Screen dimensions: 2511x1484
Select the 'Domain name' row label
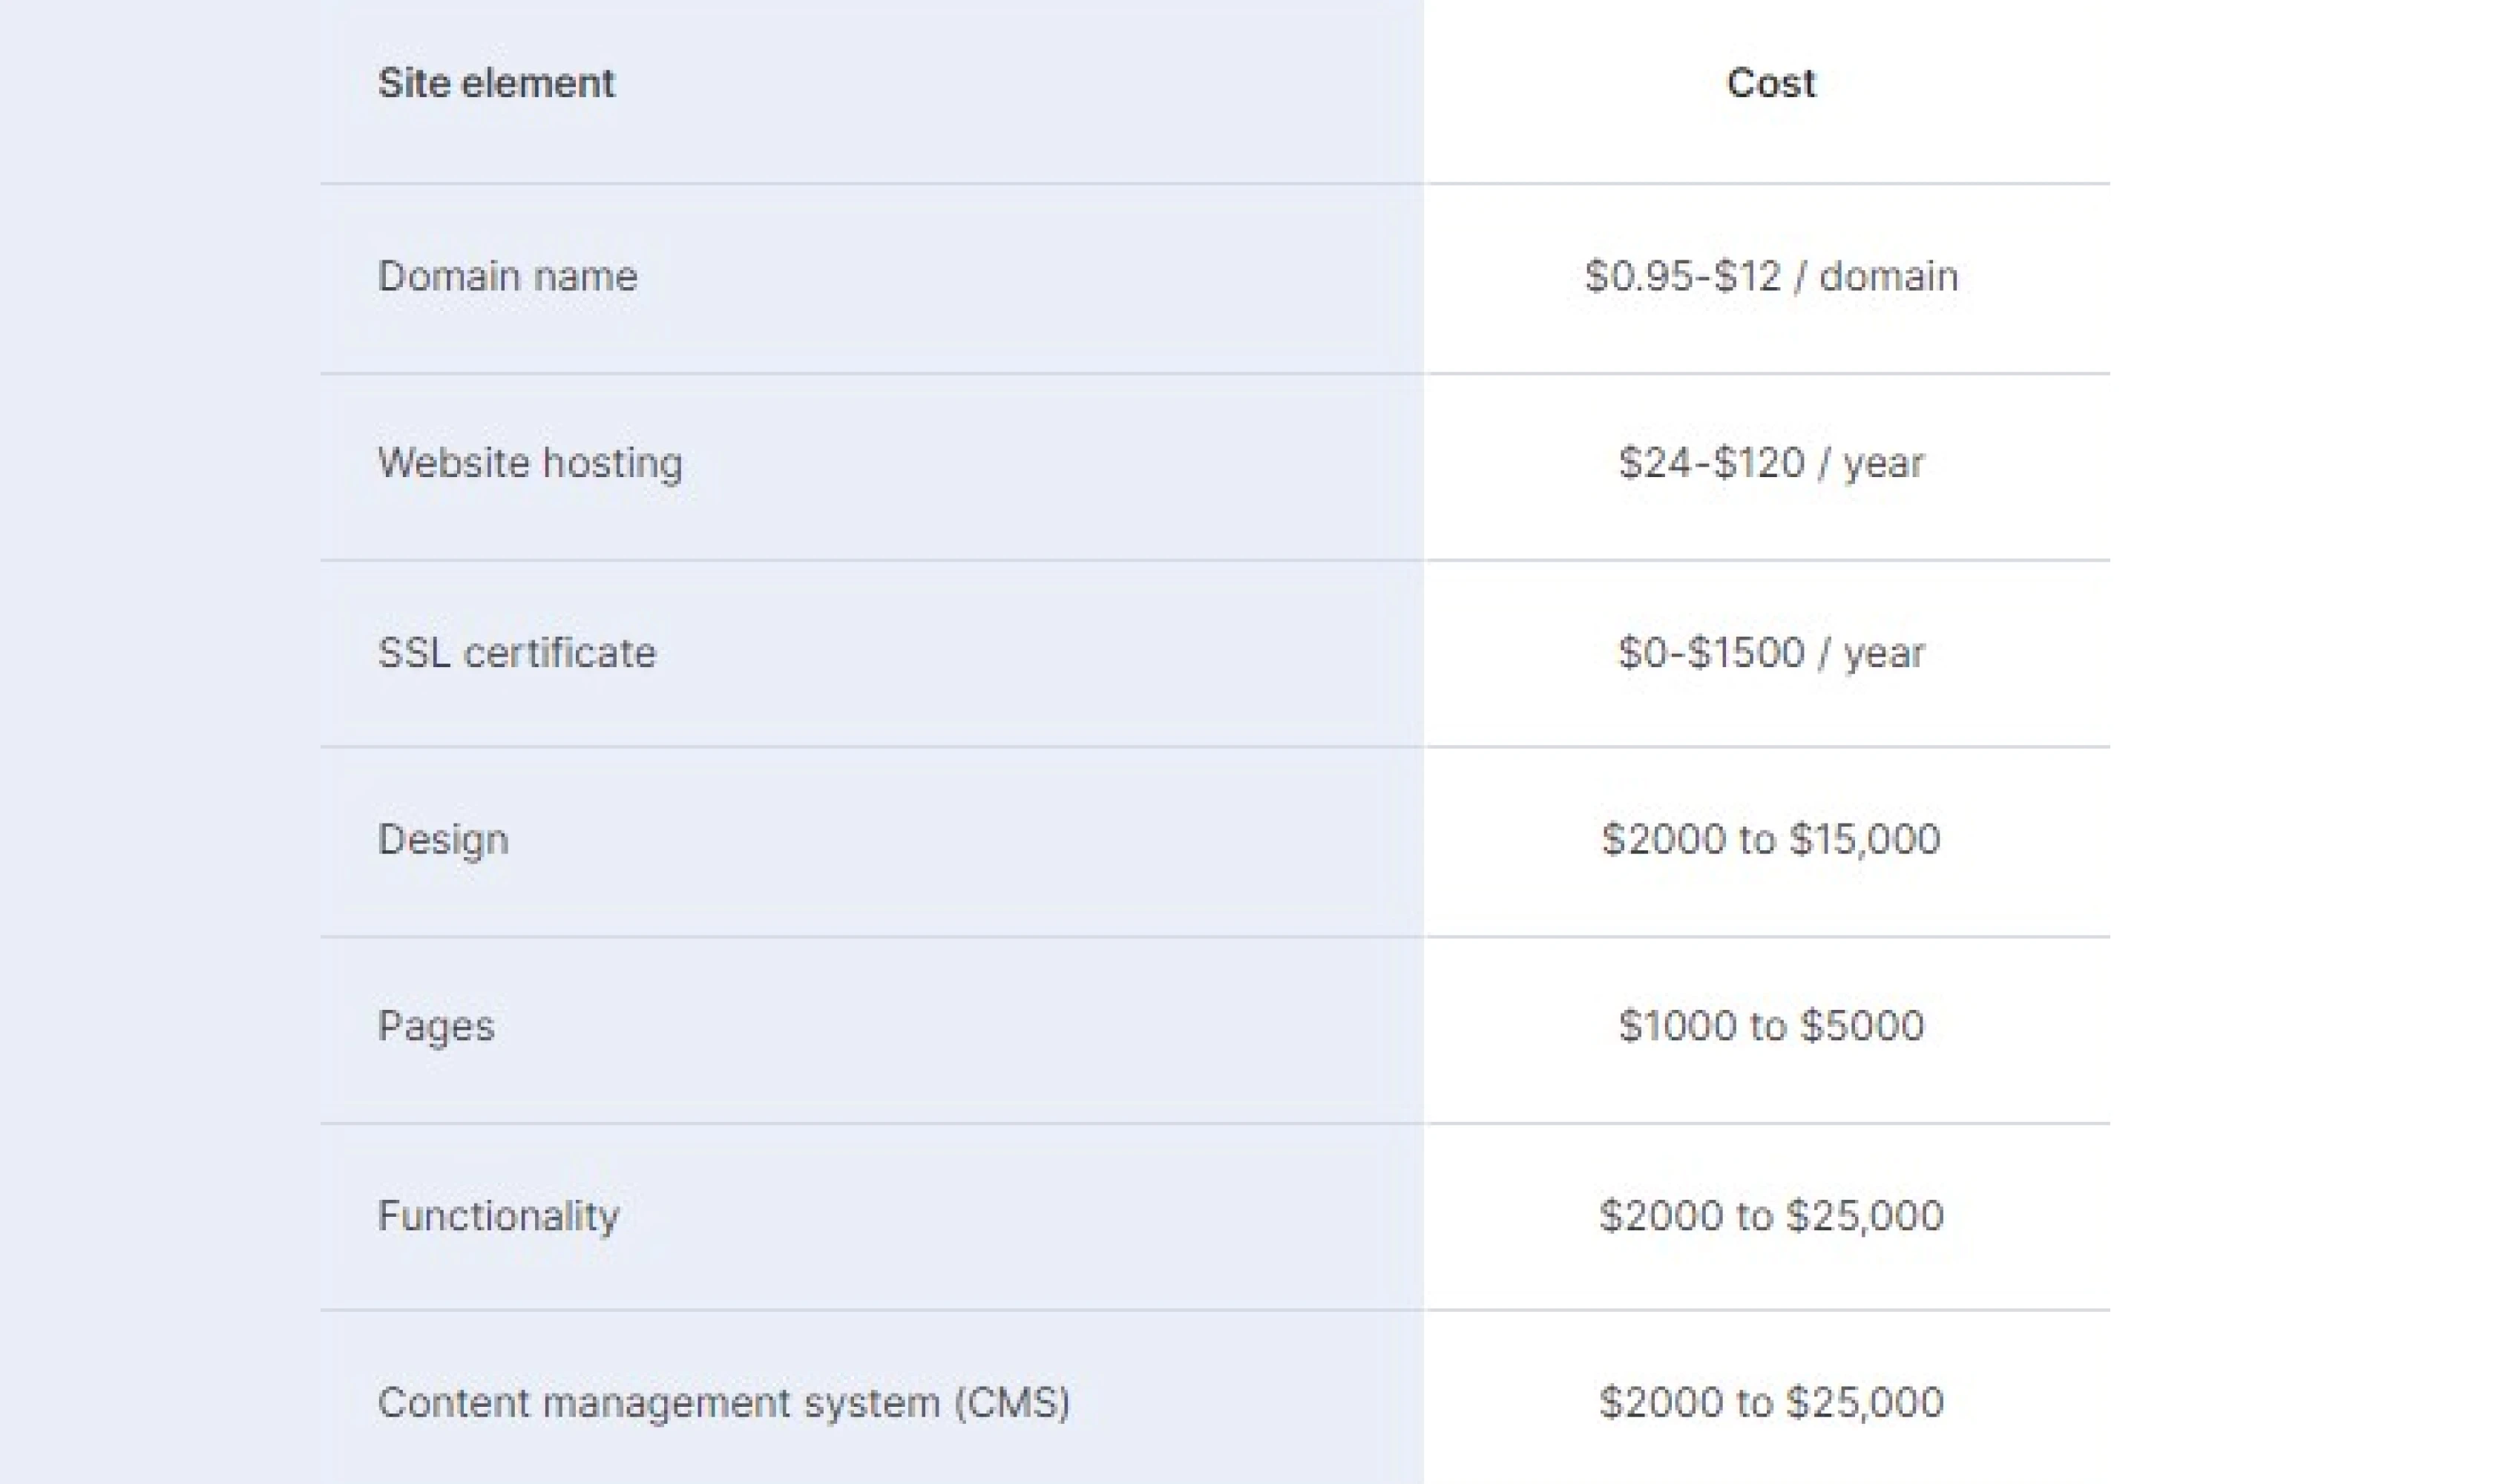tap(509, 276)
